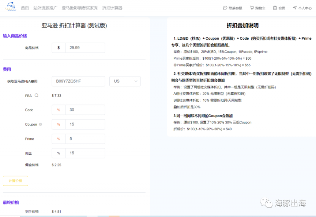Viewport: 316px width, 217px height.
Task: Click the 非Prmie买家折后价 example line
Action: pyautogui.click(x=212, y=65)
